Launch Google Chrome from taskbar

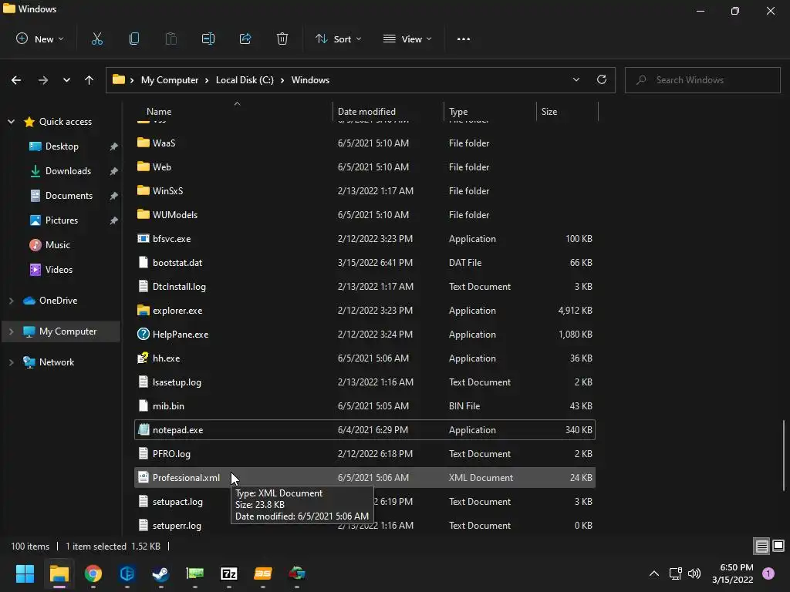pos(93,573)
